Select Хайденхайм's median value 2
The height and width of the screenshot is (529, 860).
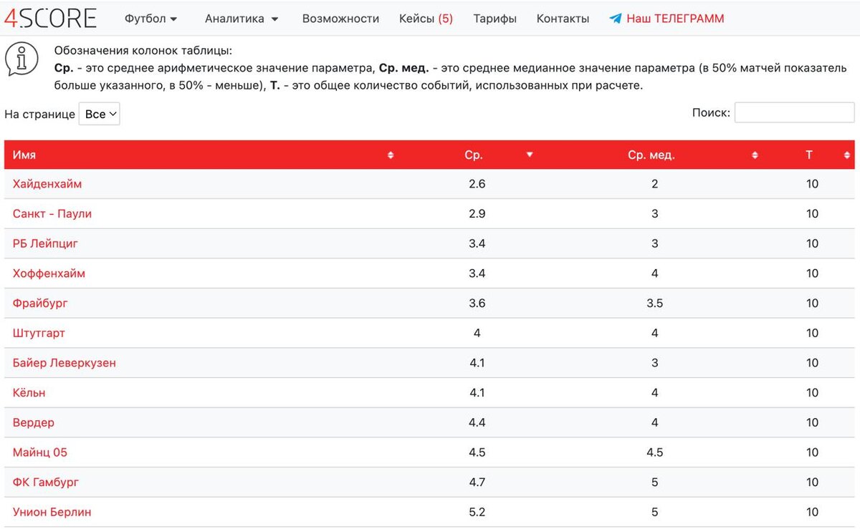click(654, 184)
